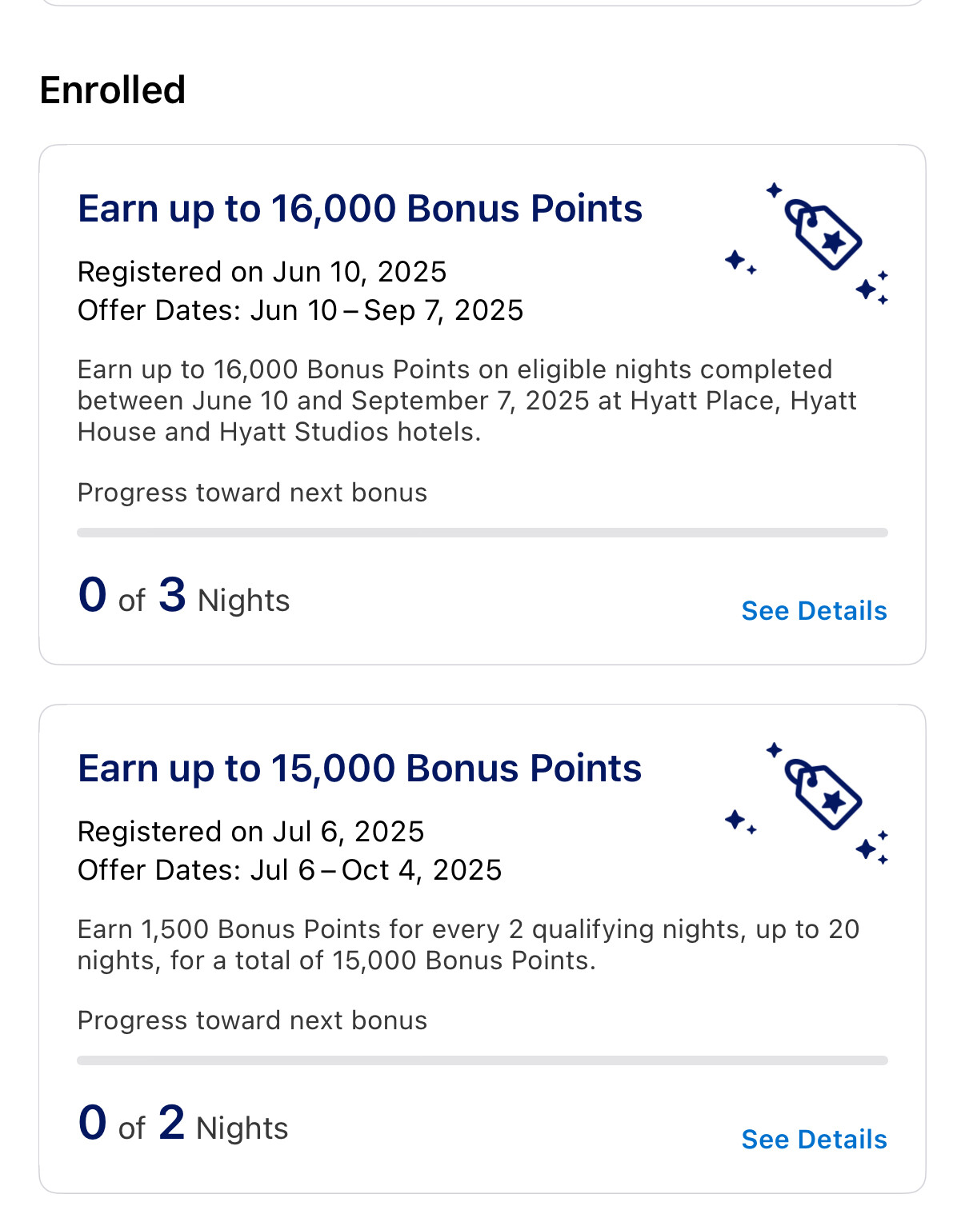Tap Registered on Jun 10, 2025 text
The image size is (965, 1222).
(262, 272)
